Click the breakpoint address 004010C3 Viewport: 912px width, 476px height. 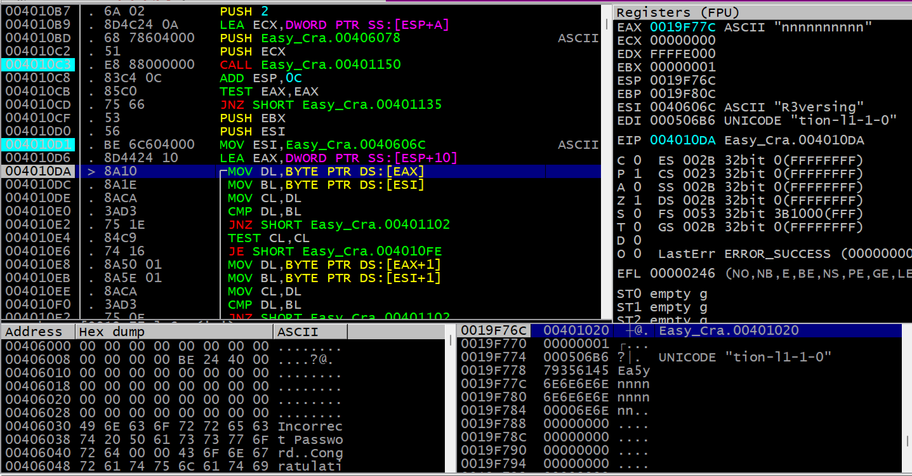point(38,65)
